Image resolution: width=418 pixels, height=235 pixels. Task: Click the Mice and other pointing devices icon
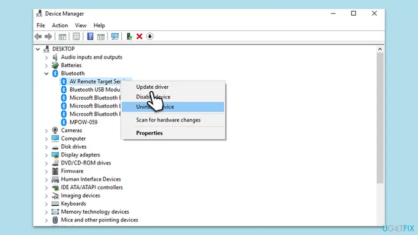(x=55, y=220)
